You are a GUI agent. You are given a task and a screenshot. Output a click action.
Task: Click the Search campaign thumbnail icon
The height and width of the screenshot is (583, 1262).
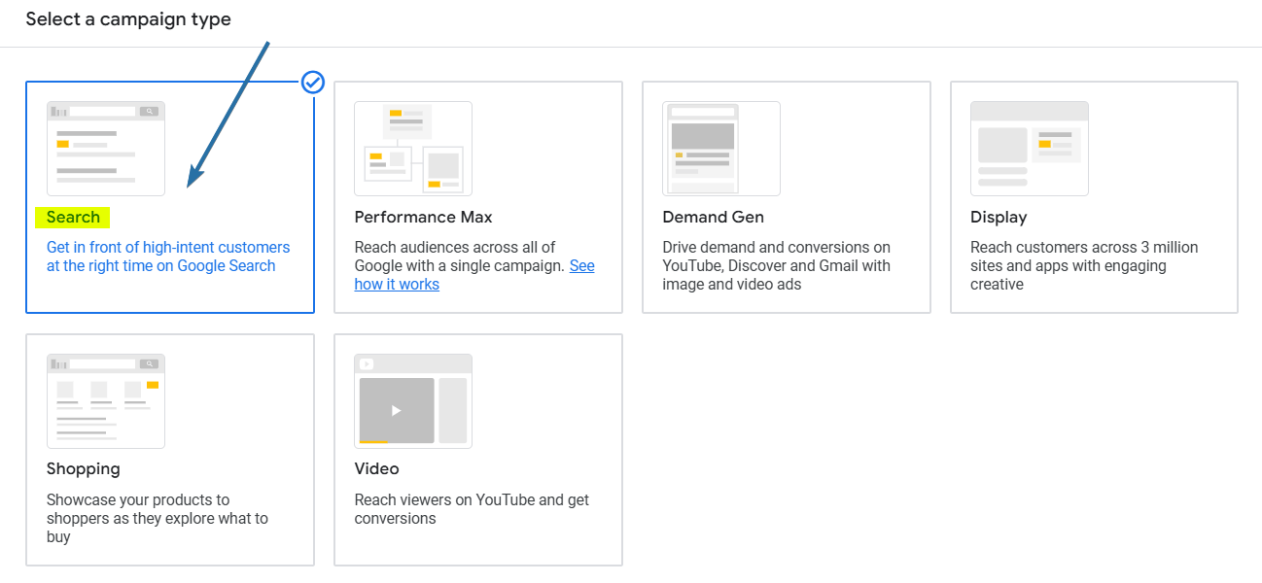[105, 147]
